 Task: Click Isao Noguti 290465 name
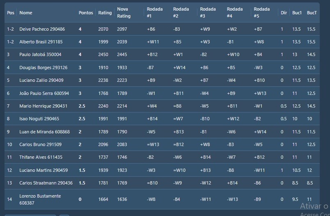click(x=39, y=119)
